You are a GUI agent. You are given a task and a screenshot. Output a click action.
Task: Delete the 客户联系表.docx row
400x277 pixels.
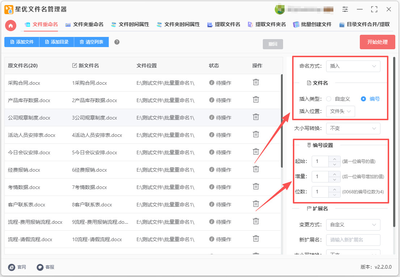256,204
